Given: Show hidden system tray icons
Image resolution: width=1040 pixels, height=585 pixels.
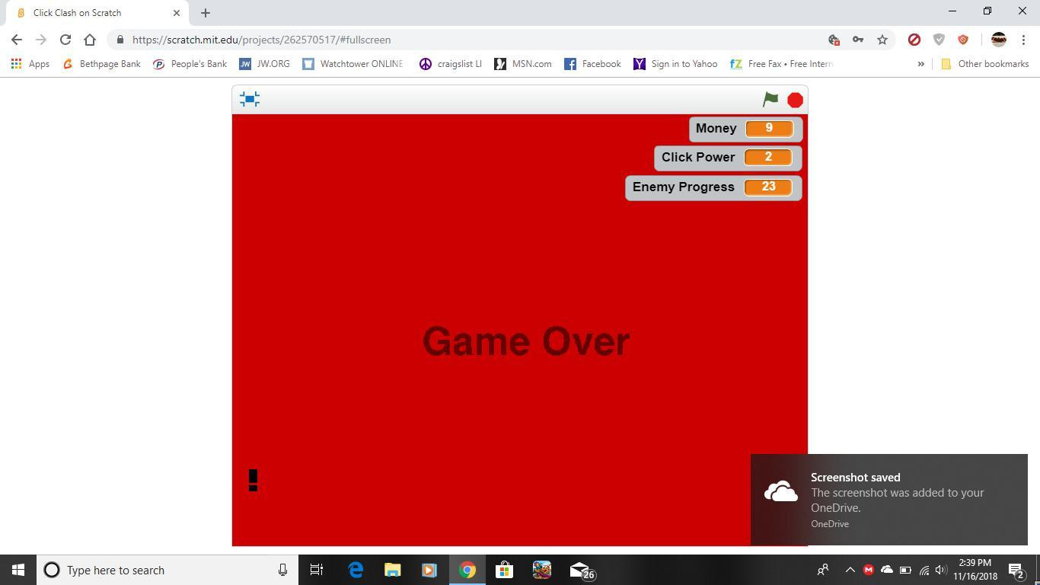Looking at the screenshot, I should pyautogui.click(x=850, y=570).
